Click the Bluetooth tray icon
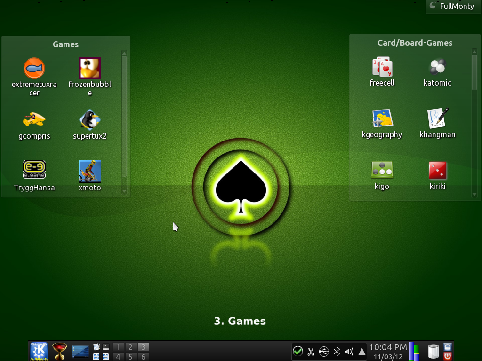The height and width of the screenshot is (361, 482). (x=337, y=352)
